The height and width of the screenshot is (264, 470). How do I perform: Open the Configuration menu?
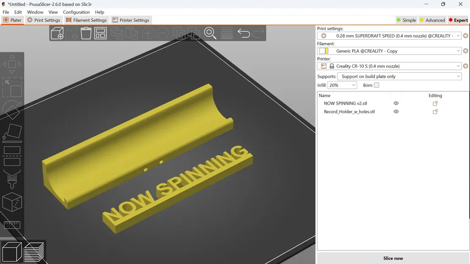pos(76,12)
